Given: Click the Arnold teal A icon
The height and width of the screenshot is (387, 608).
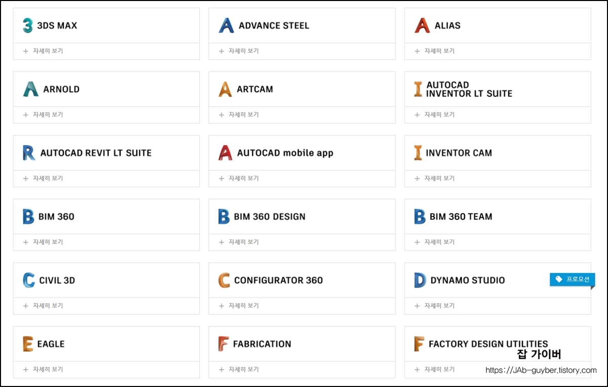Looking at the screenshot, I should [x=31, y=89].
